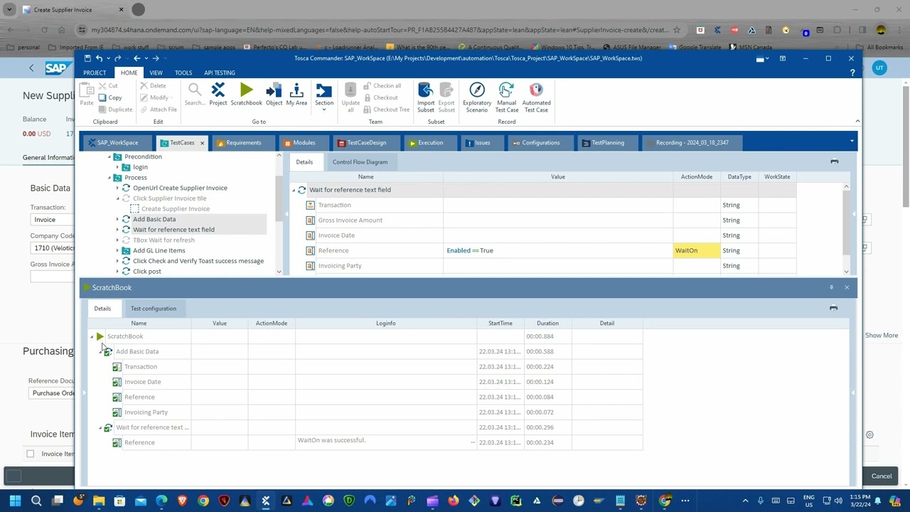Collapse Wait for reference text result node

(x=100, y=427)
